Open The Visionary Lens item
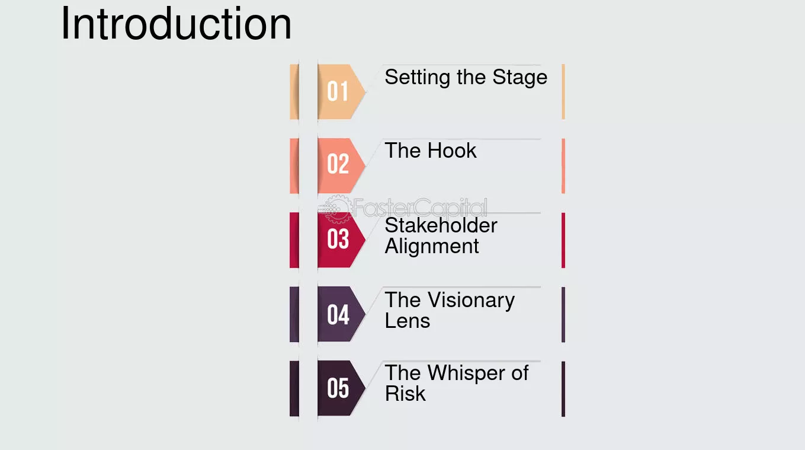Viewport: 805px width, 450px height. (450, 310)
